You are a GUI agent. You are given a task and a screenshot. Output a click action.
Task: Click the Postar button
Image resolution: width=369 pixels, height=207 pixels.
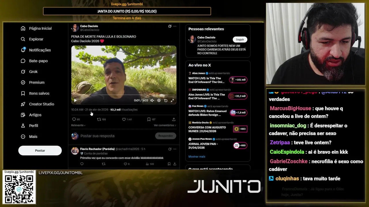coord(40,150)
